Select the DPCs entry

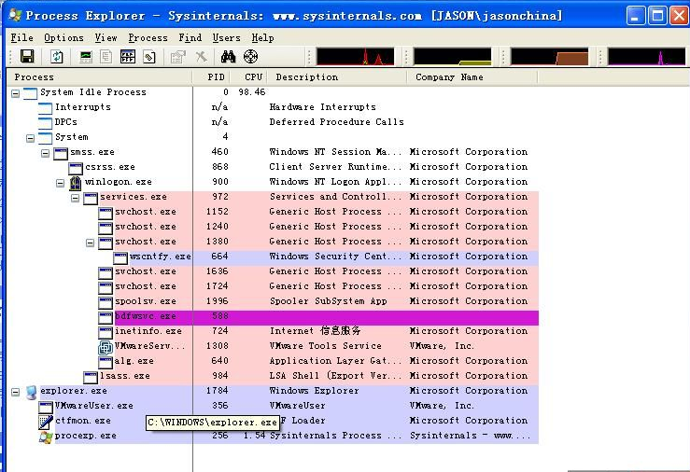[x=65, y=122]
